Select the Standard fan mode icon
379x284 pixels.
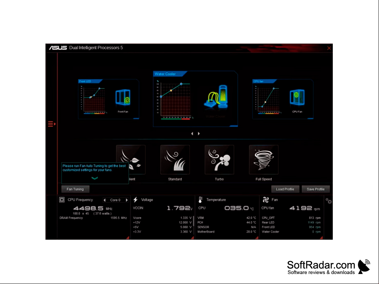point(175,160)
